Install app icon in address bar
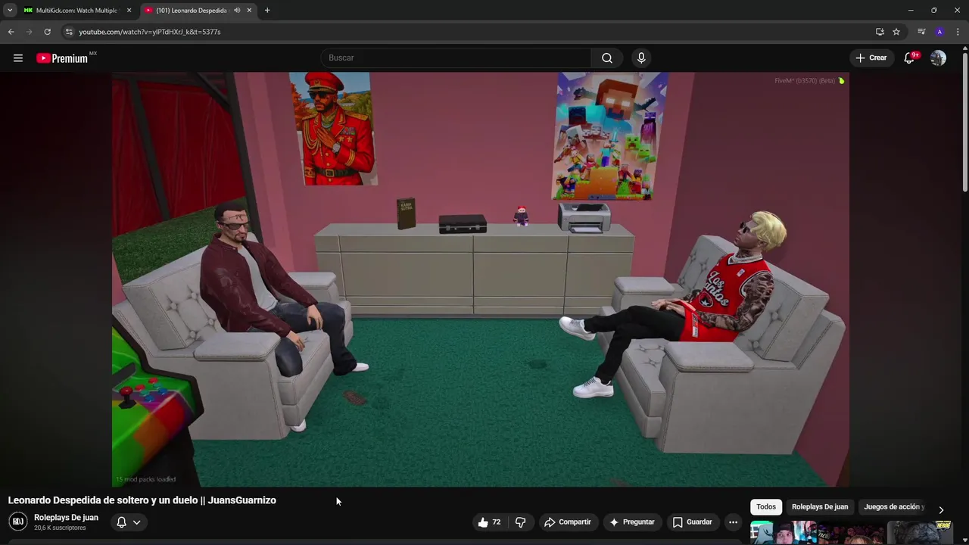 pos(880,32)
